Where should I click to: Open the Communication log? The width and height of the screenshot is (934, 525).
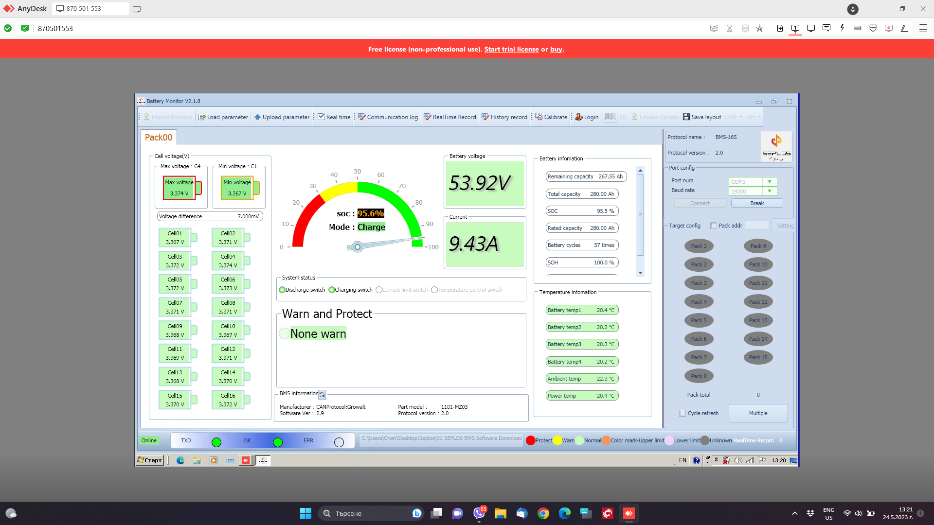point(362,117)
